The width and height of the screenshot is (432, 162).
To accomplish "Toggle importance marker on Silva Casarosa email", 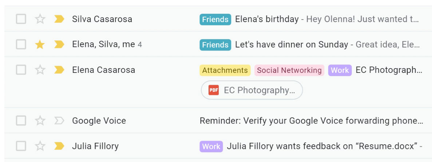I will [59, 19].
